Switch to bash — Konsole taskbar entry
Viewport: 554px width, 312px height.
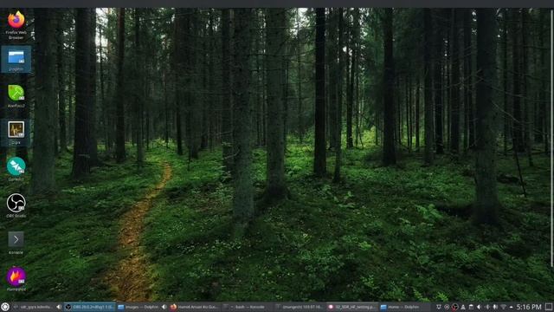click(247, 307)
